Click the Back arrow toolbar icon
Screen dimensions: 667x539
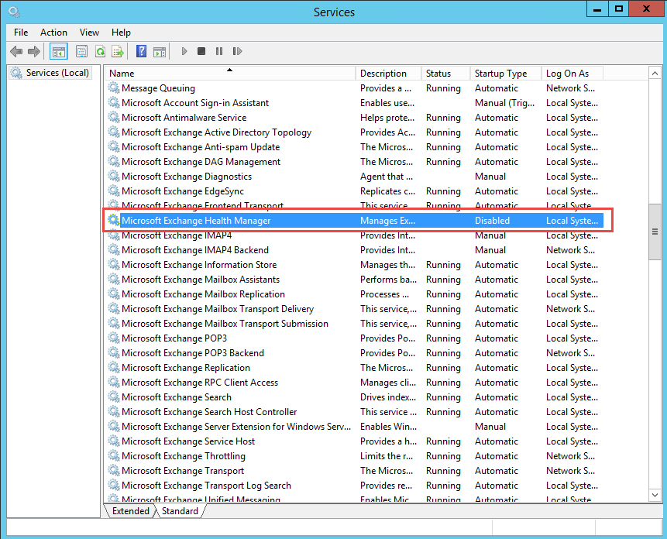click(x=16, y=51)
